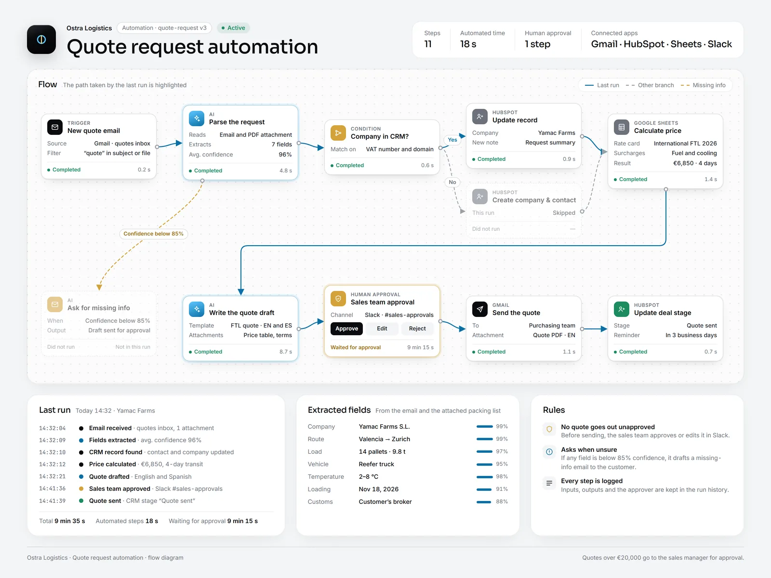
Task: Click the Ostra Logistics app logo icon
Action: coord(41,39)
